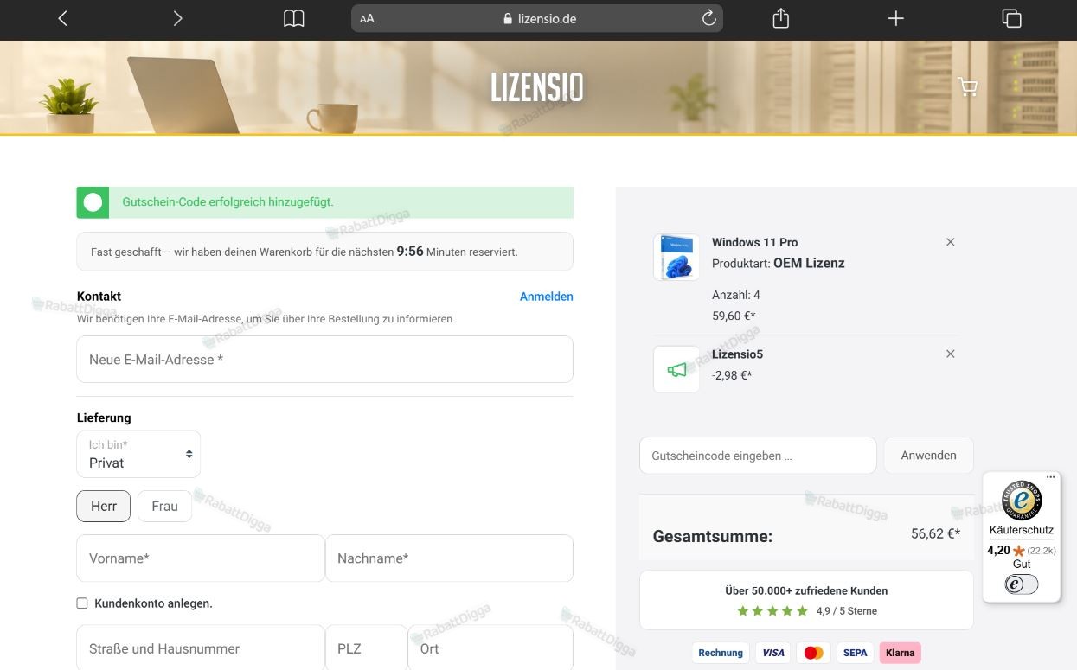Click the Ort city field

(490, 648)
